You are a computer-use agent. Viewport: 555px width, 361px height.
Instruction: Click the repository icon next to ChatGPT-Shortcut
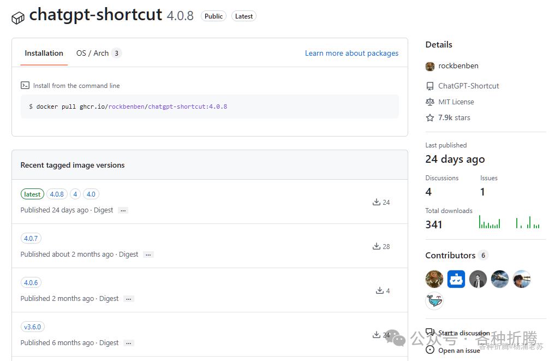(x=430, y=86)
